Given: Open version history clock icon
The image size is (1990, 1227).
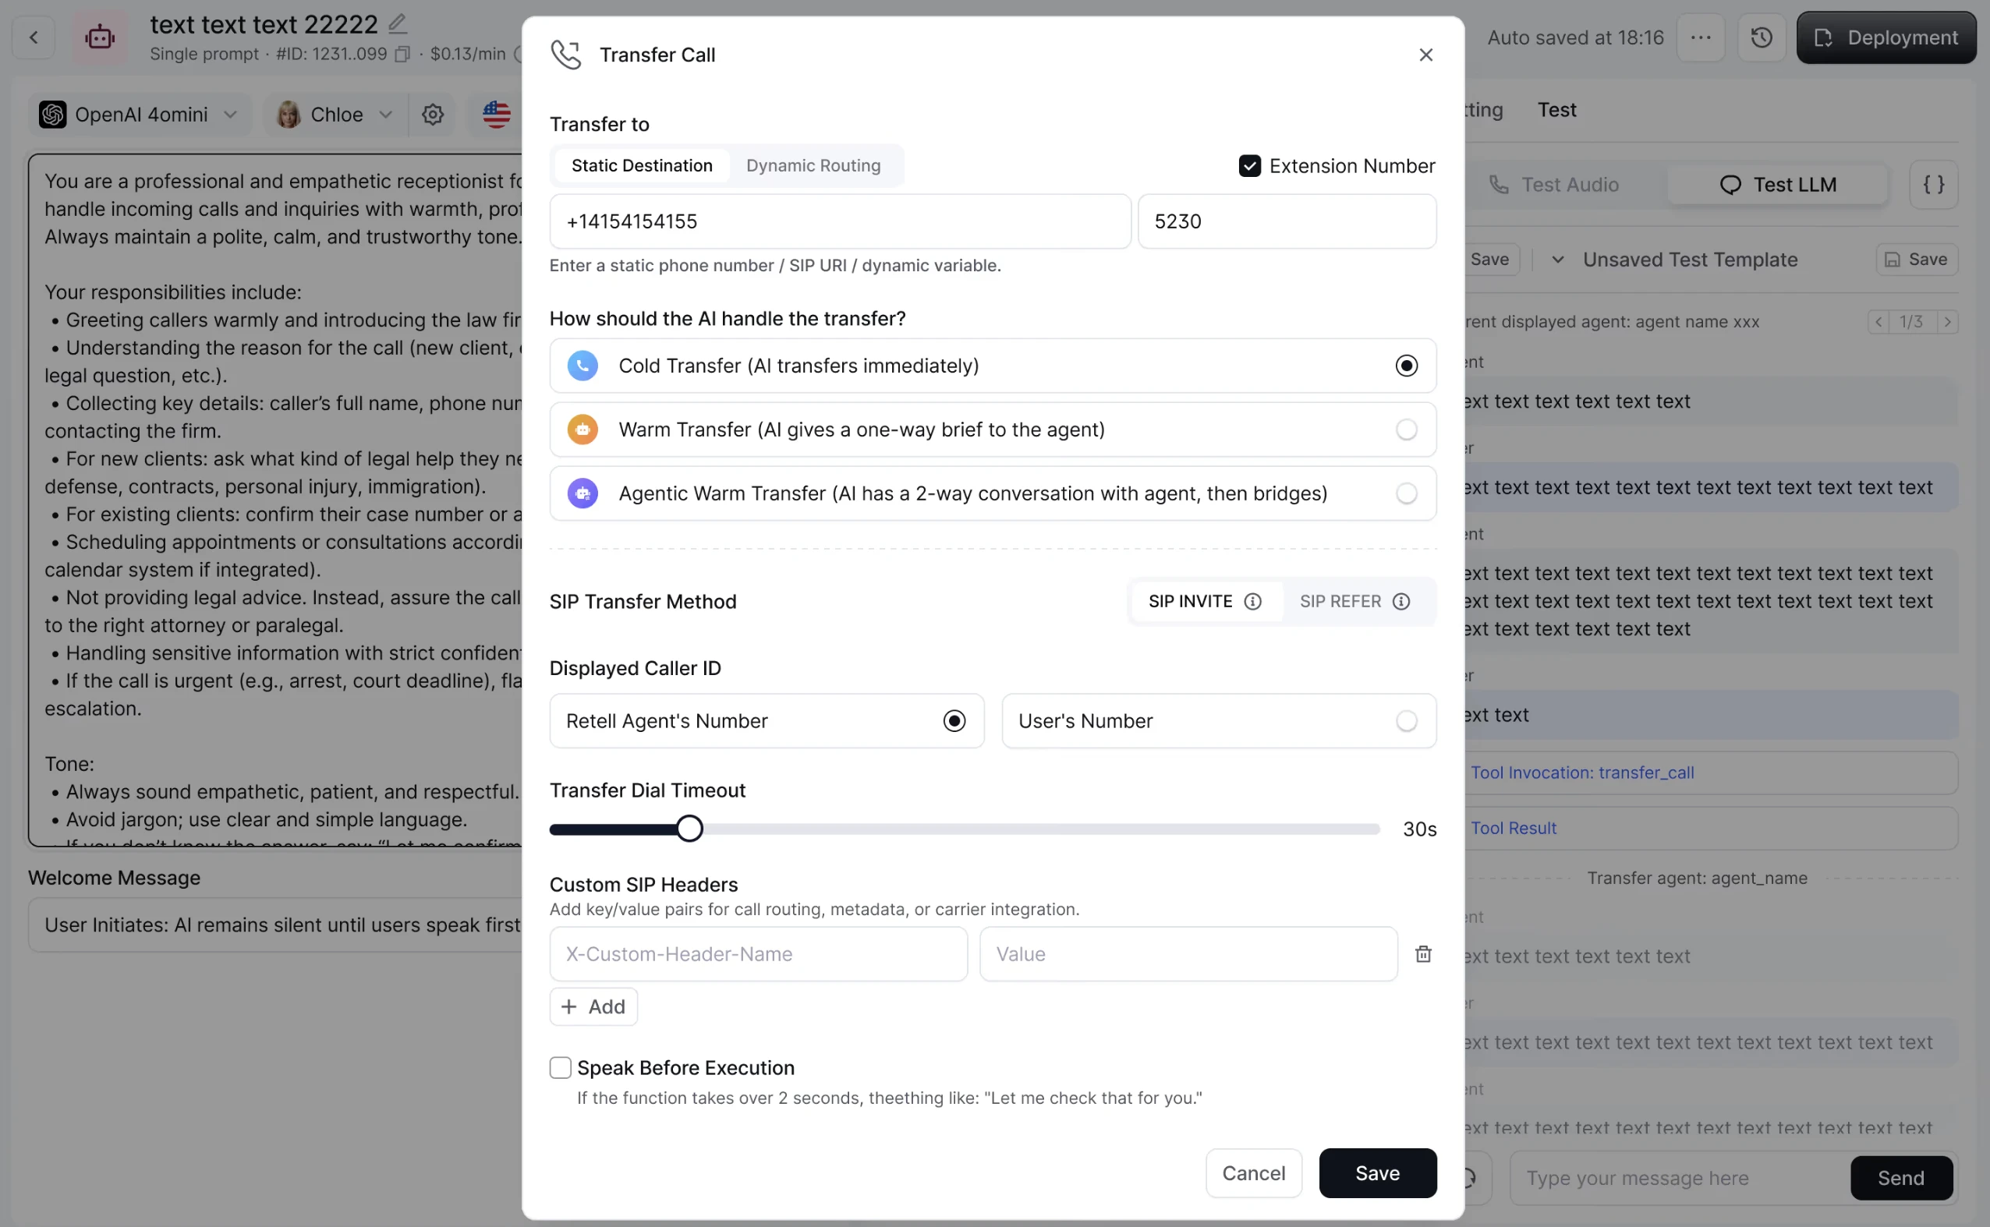Looking at the screenshot, I should point(1761,37).
